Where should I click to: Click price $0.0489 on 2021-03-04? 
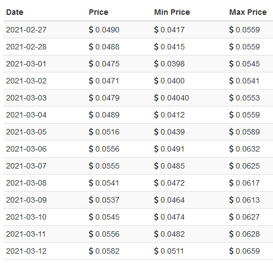(x=104, y=115)
